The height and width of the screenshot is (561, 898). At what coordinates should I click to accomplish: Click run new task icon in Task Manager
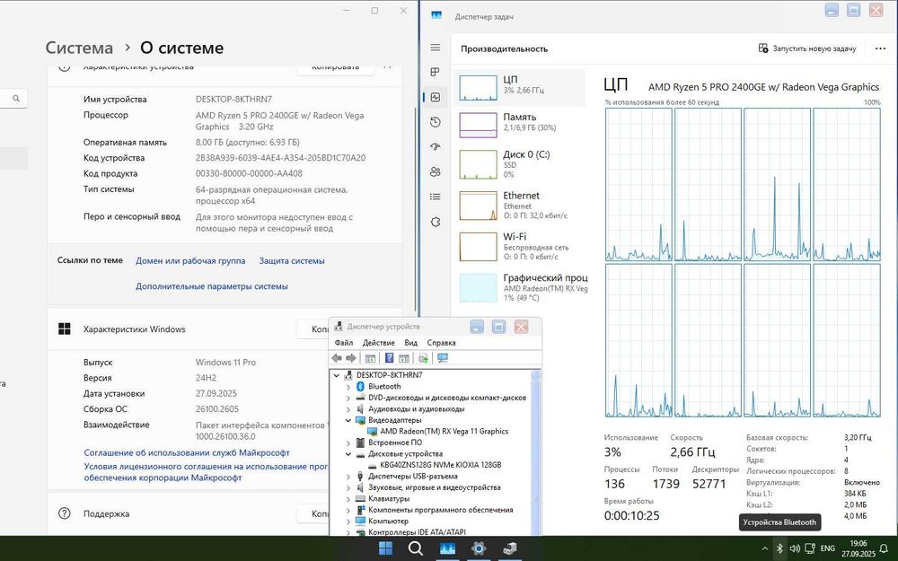[x=762, y=48]
